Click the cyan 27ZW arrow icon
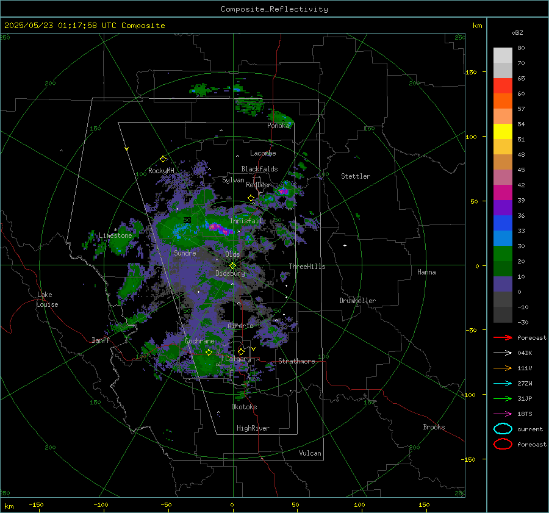This screenshot has width=549, height=513. (x=503, y=384)
